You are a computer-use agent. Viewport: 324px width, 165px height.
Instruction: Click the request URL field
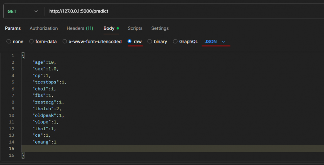coord(180,11)
